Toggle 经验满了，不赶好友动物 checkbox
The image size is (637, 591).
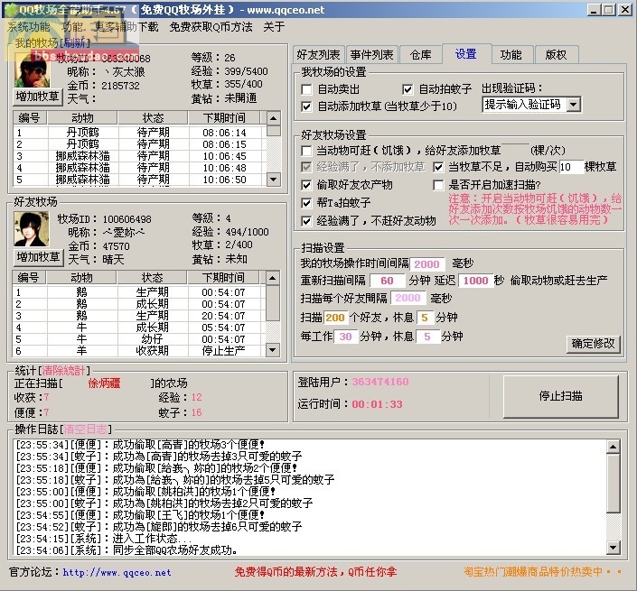306,221
